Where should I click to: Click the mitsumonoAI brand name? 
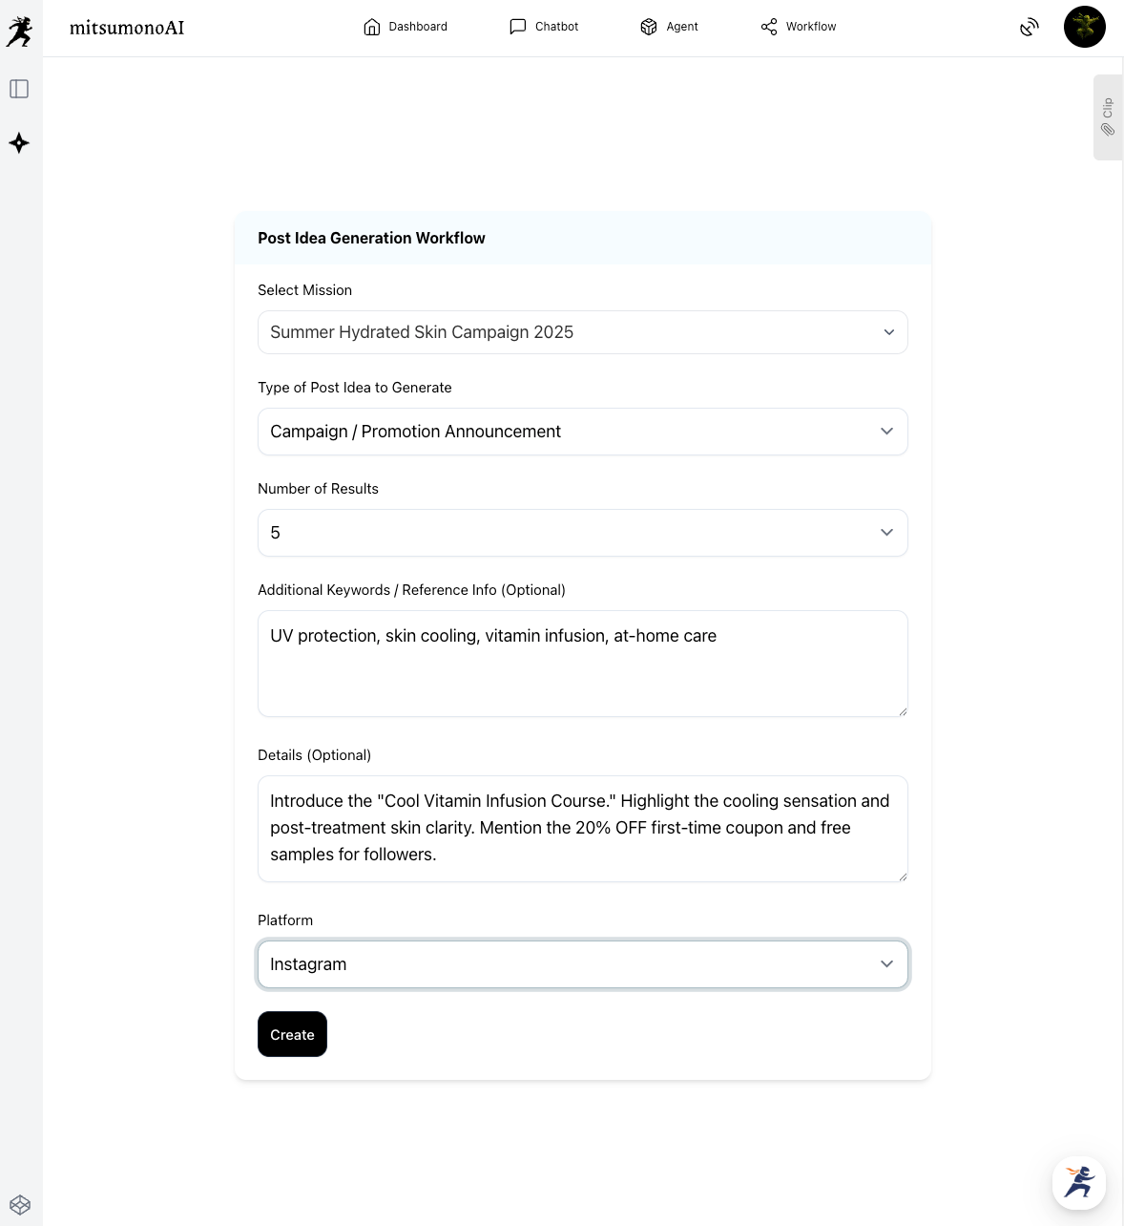click(127, 28)
